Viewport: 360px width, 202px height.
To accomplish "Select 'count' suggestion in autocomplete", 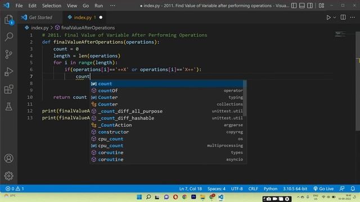I will point(166,84).
